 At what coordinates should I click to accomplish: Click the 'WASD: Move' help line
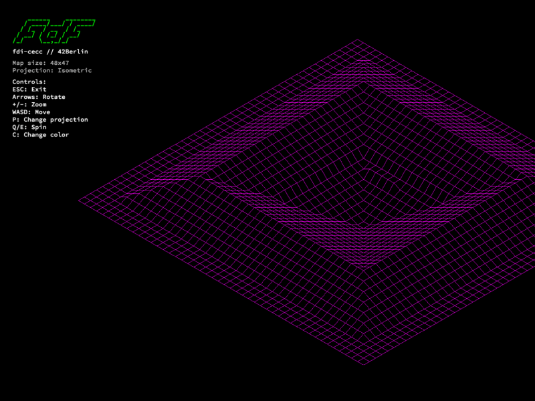pos(31,112)
